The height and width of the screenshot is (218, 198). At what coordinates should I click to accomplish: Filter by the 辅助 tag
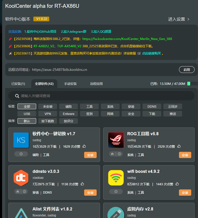click(x=69, y=106)
